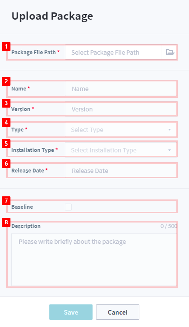Click the 0 / 500 character counter
This screenshot has width=189, height=327.
coord(169,226)
